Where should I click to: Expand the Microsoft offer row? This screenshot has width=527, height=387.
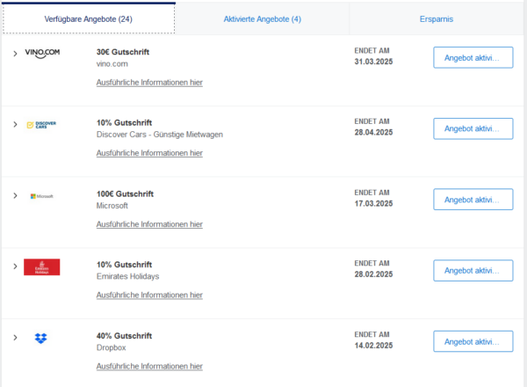(x=15, y=195)
